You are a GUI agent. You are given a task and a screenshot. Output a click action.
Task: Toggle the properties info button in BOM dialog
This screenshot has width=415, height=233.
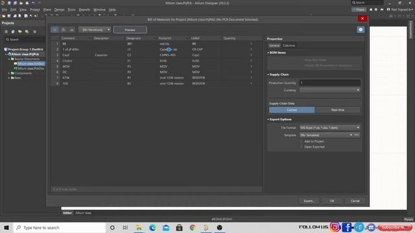click(x=361, y=30)
